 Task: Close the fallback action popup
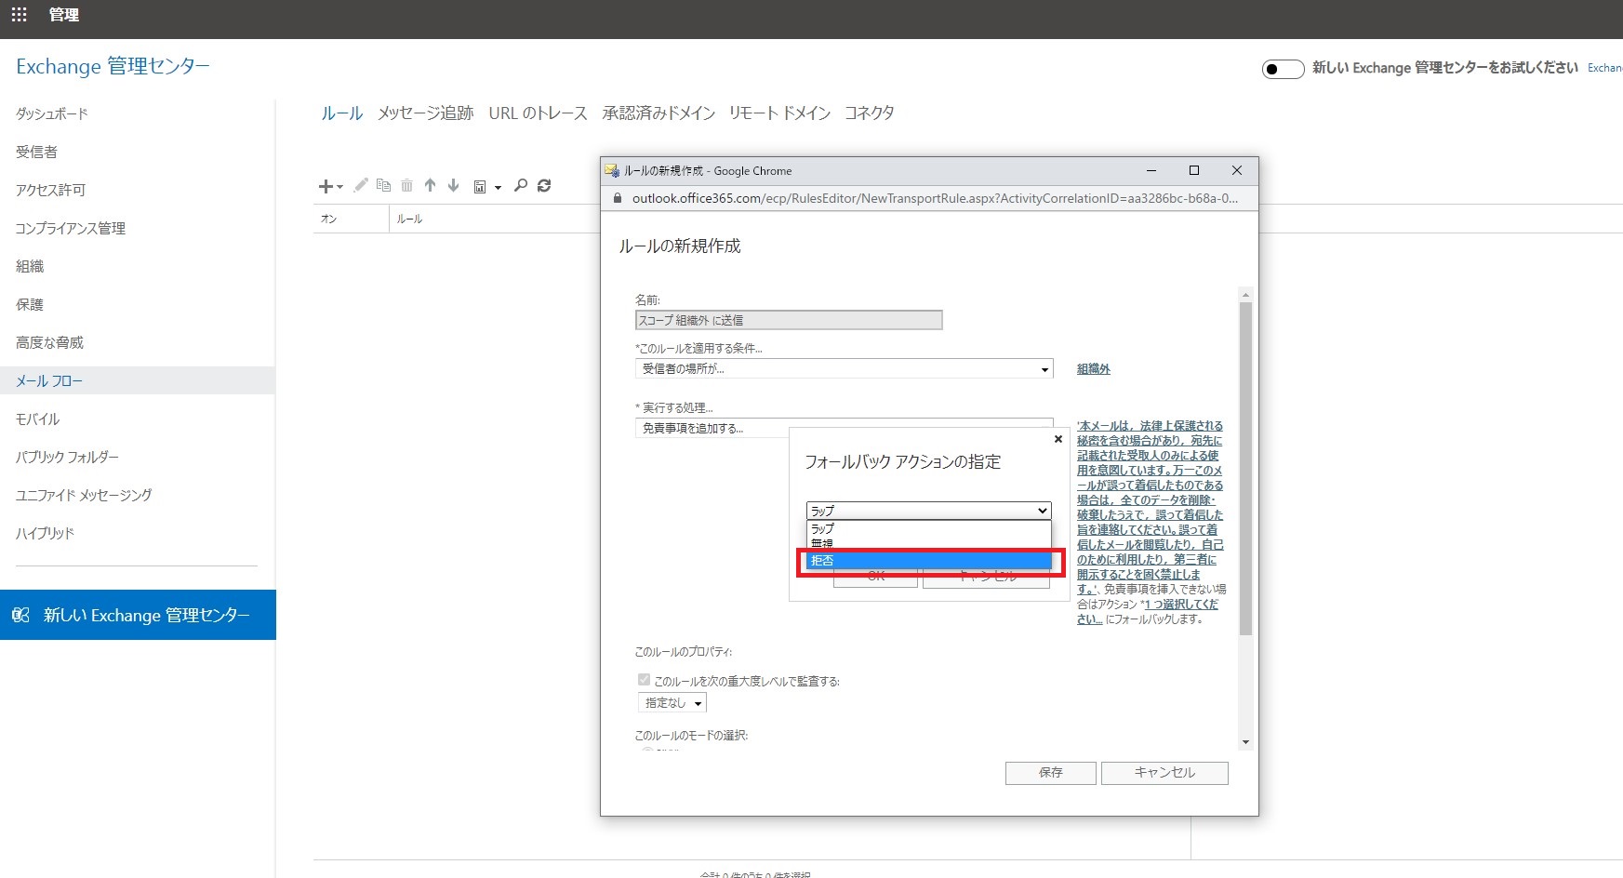[1058, 439]
